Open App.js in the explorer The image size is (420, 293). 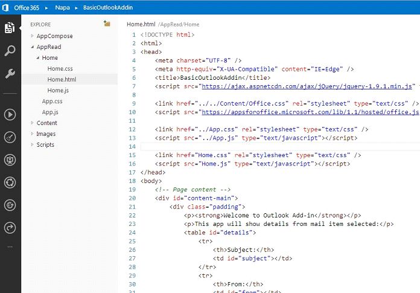point(50,112)
